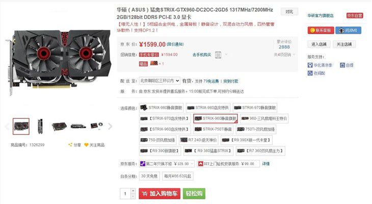372x204 pixels.
Task: Click the gift item icon
Action: pos(154,63)
